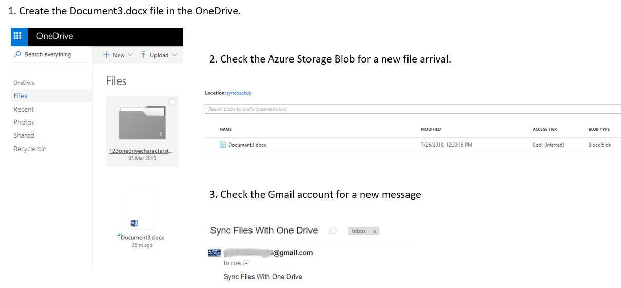The width and height of the screenshot is (621, 288).
Task: Click the Search blobs by prefix field
Action: coord(413,109)
